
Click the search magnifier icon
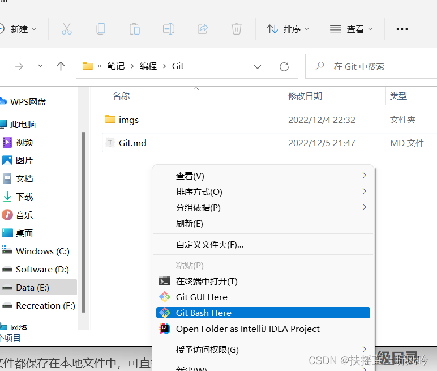point(319,66)
